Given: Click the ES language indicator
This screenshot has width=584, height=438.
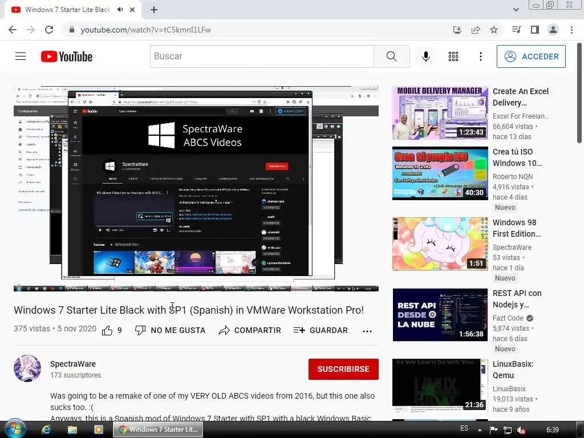Looking at the screenshot, I should point(464,428).
